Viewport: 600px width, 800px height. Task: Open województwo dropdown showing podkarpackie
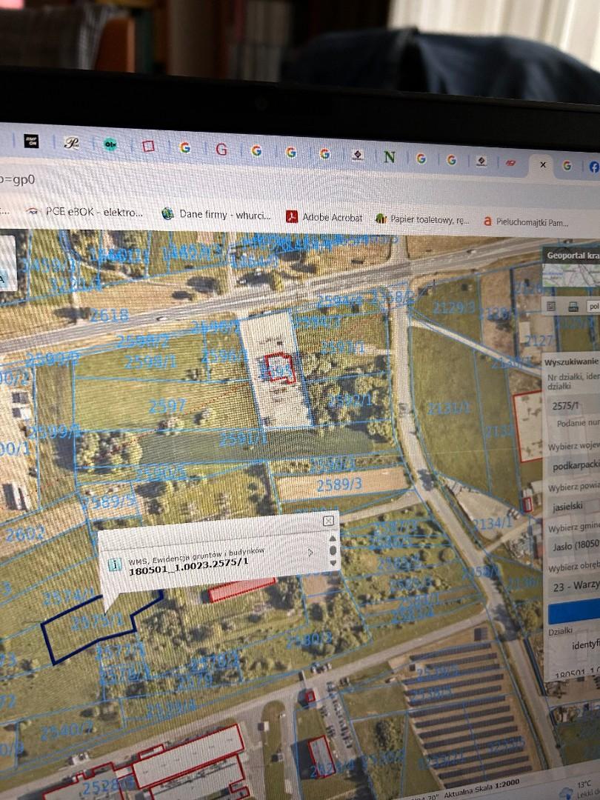(575, 465)
